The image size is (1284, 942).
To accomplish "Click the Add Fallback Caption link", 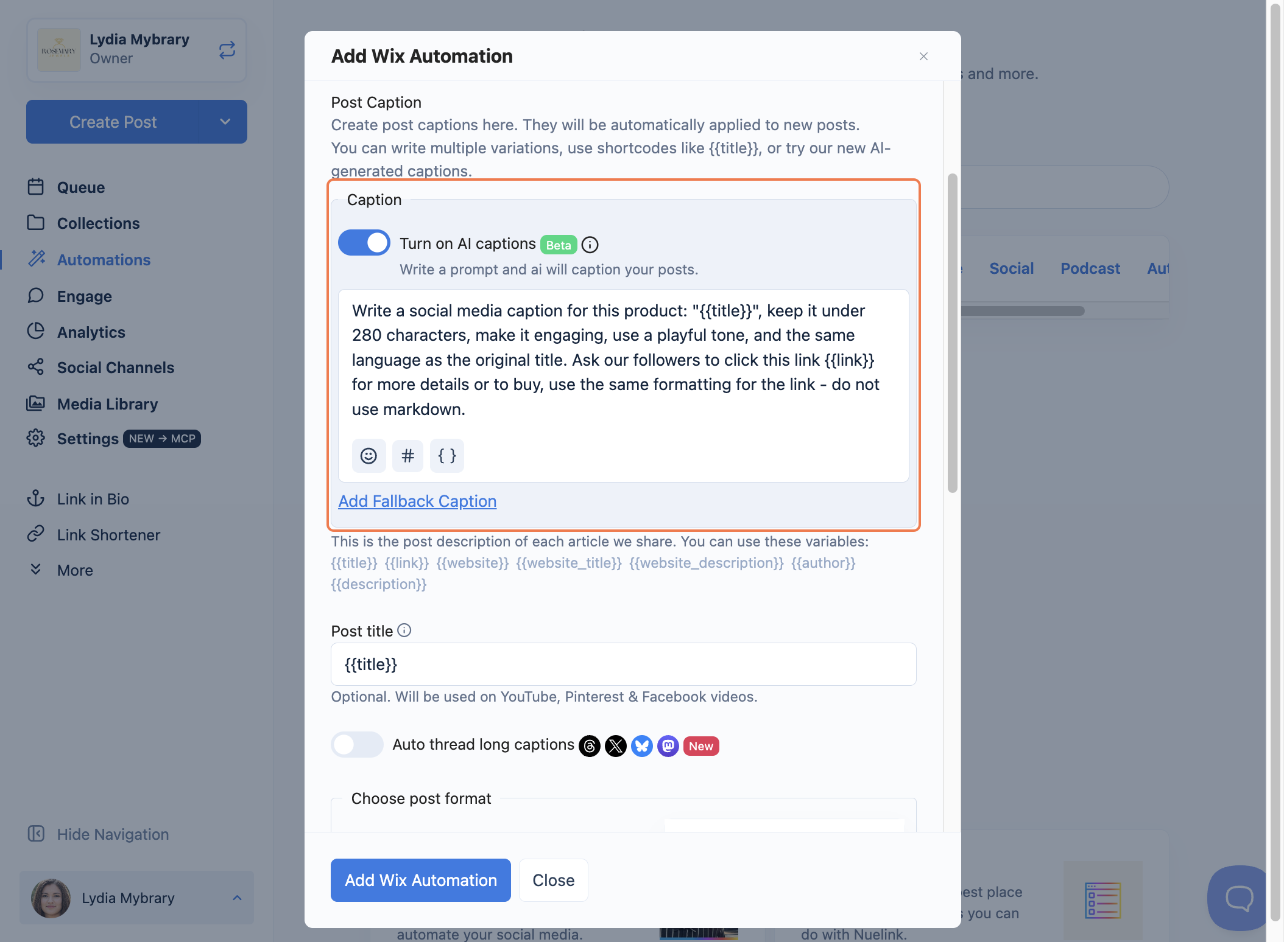I will pos(417,501).
